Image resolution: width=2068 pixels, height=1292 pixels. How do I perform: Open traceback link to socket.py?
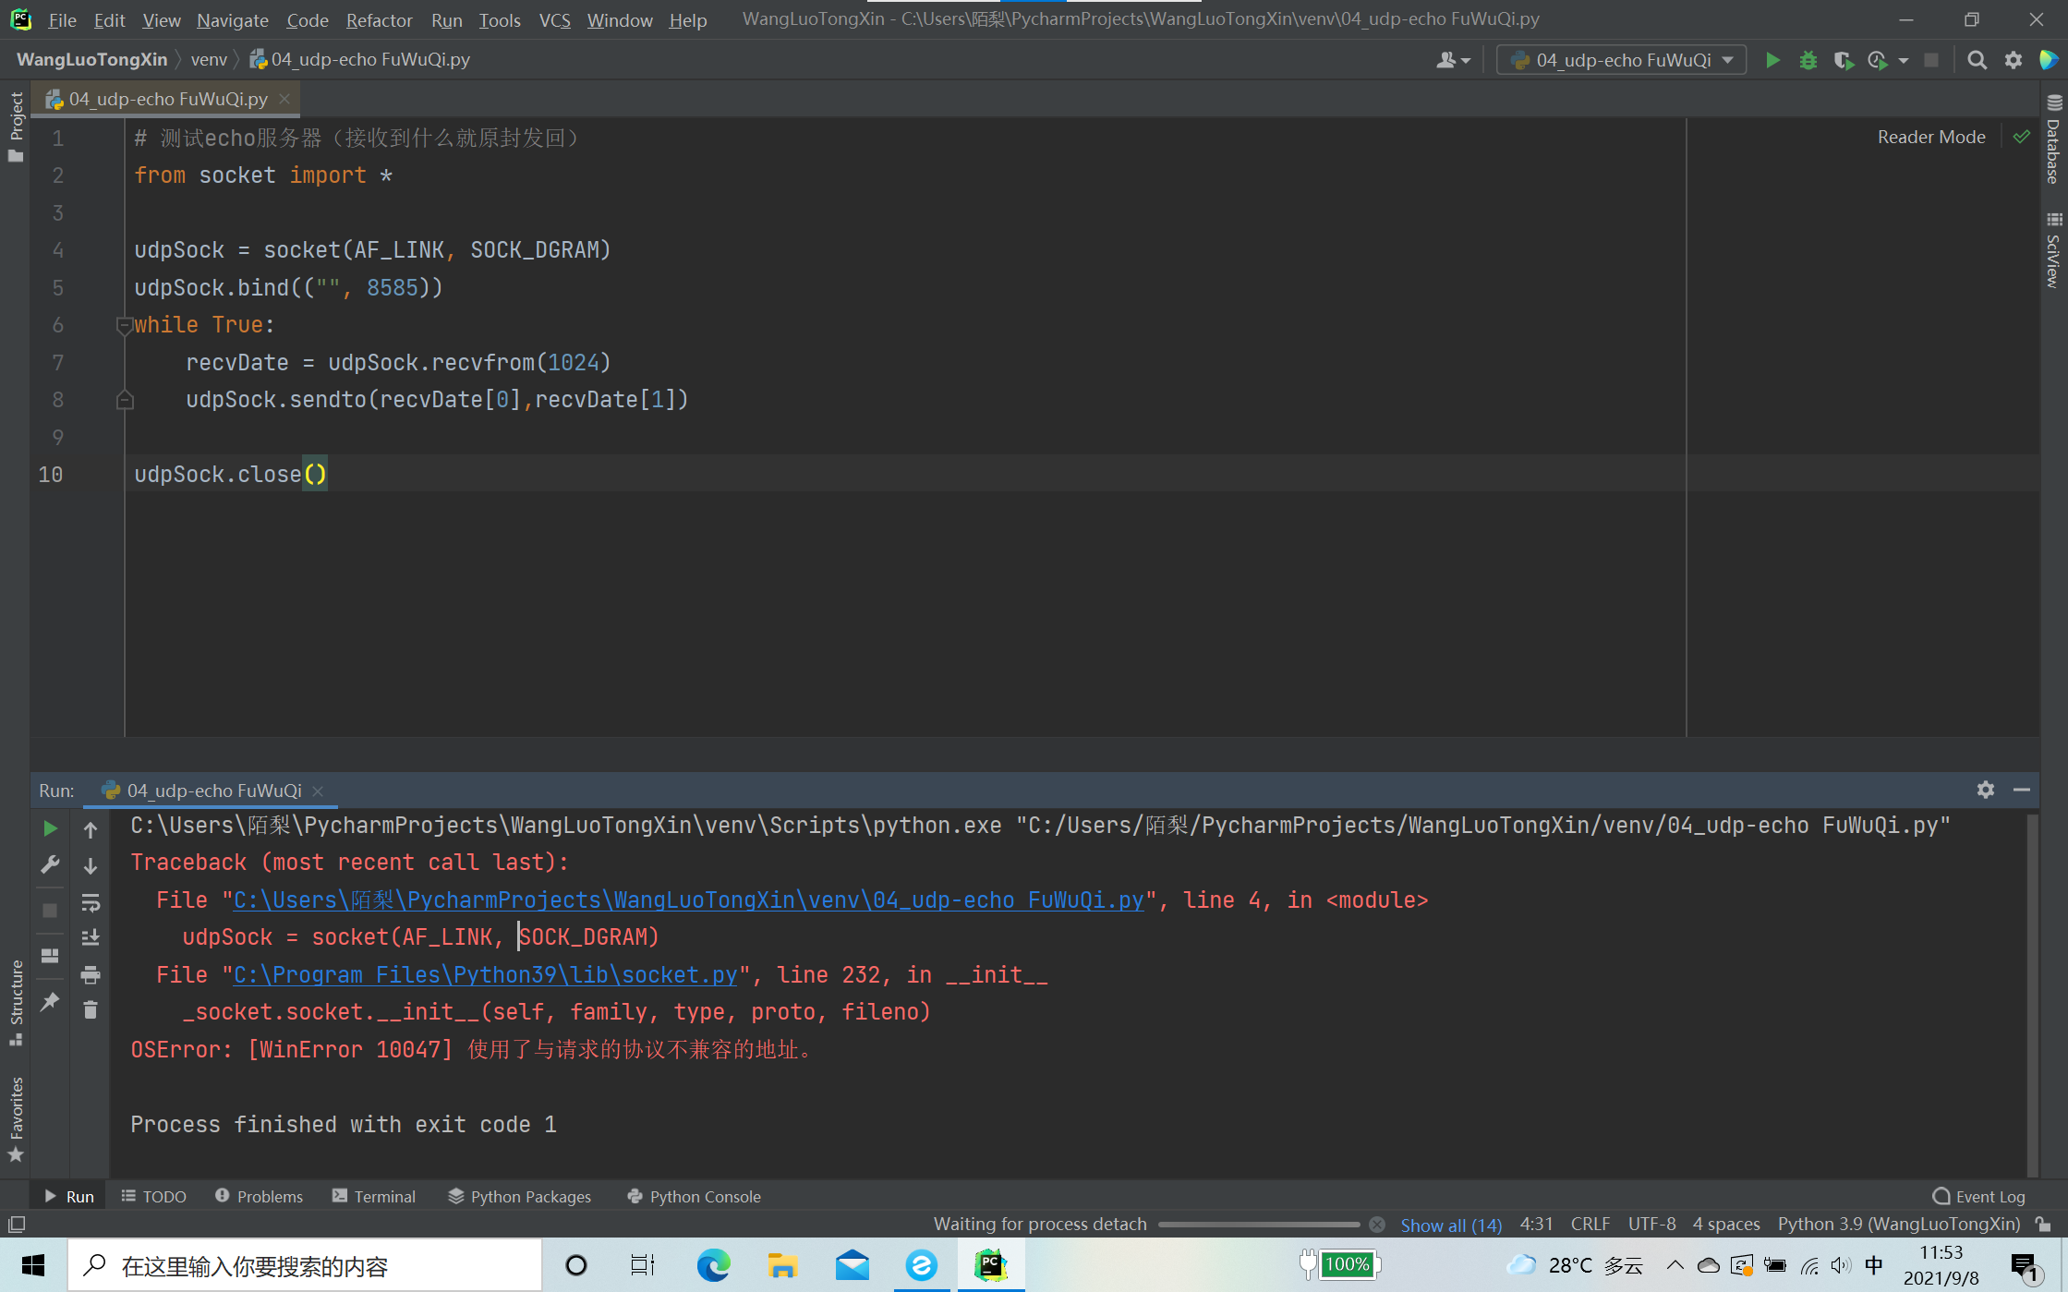point(486,974)
